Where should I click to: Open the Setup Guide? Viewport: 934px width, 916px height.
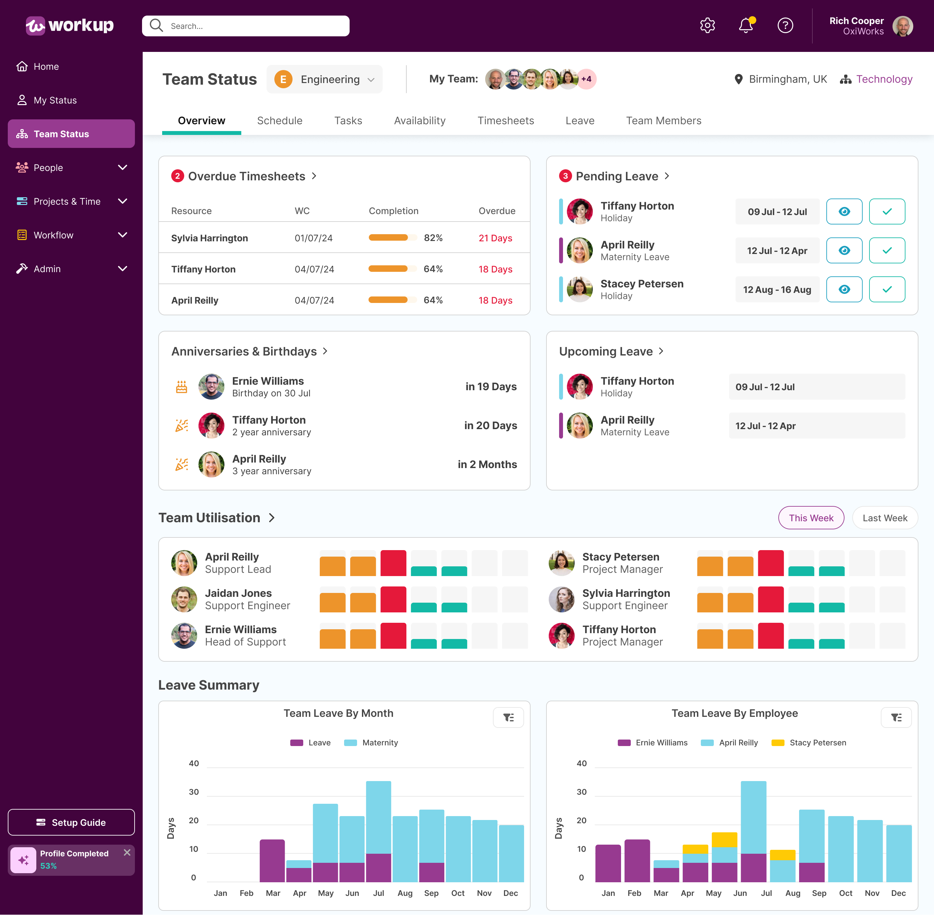71,822
